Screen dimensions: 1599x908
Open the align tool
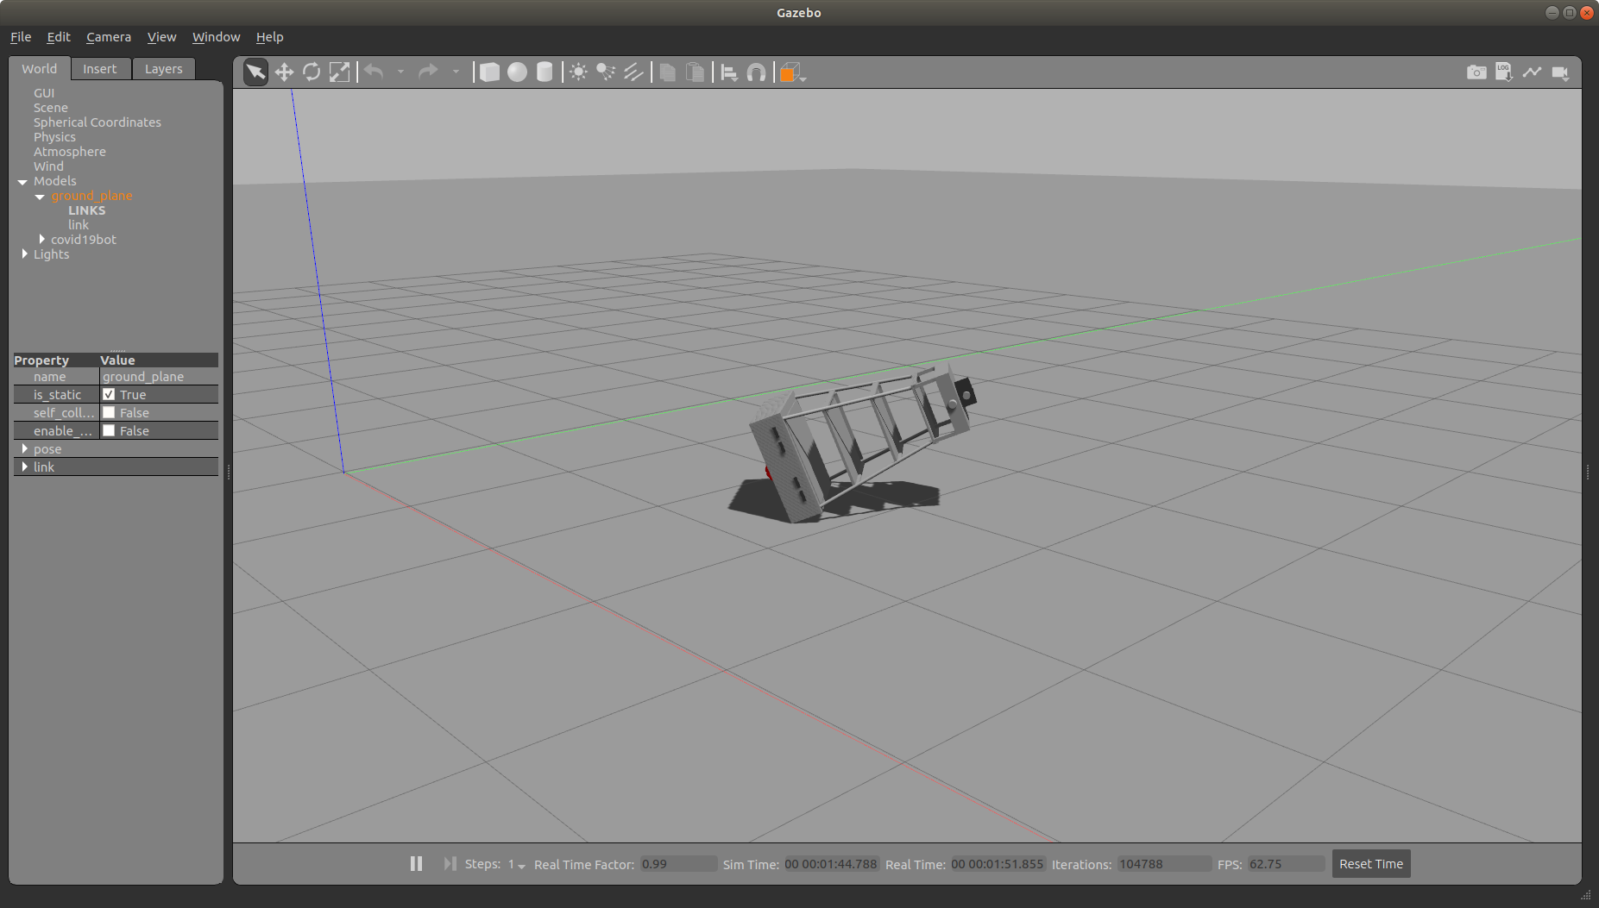coord(729,72)
